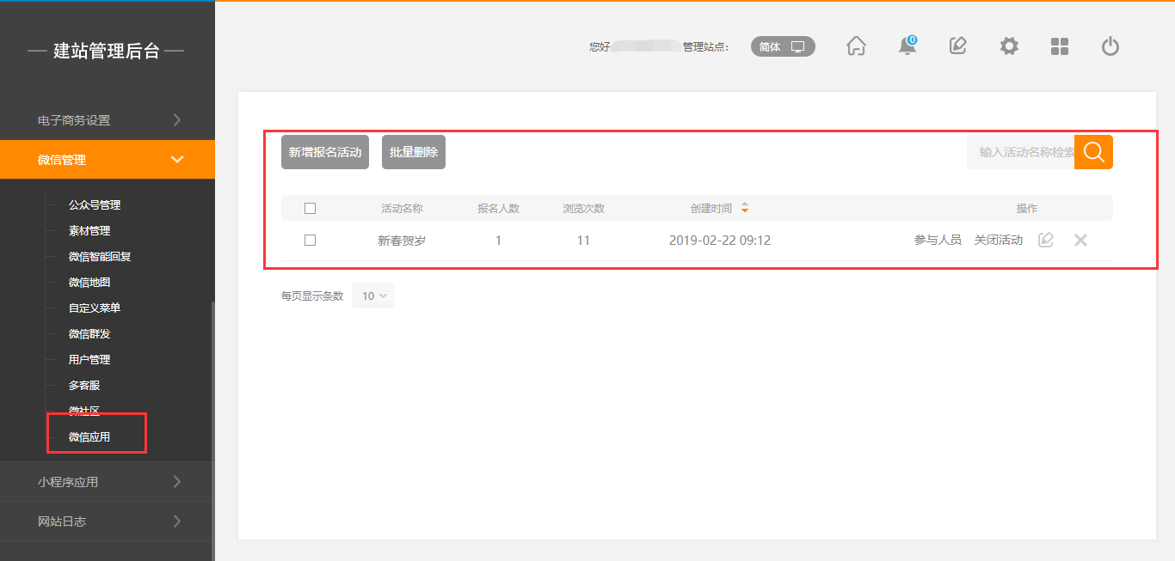1175x561 pixels.
Task: Open settings gear icon
Action: [1009, 46]
